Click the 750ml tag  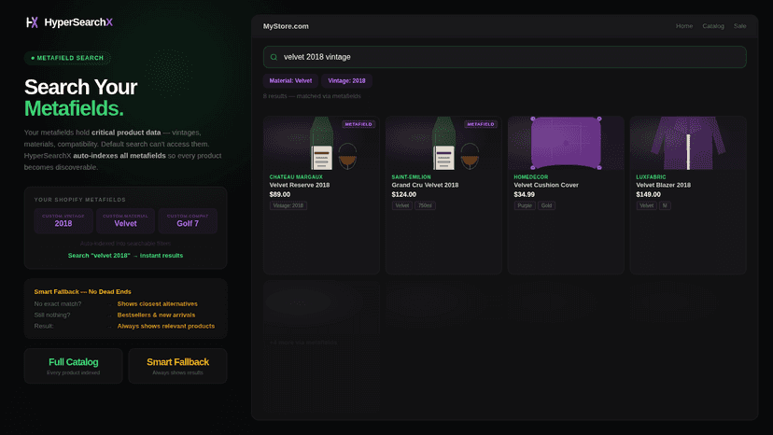click(x=425, y=205)
